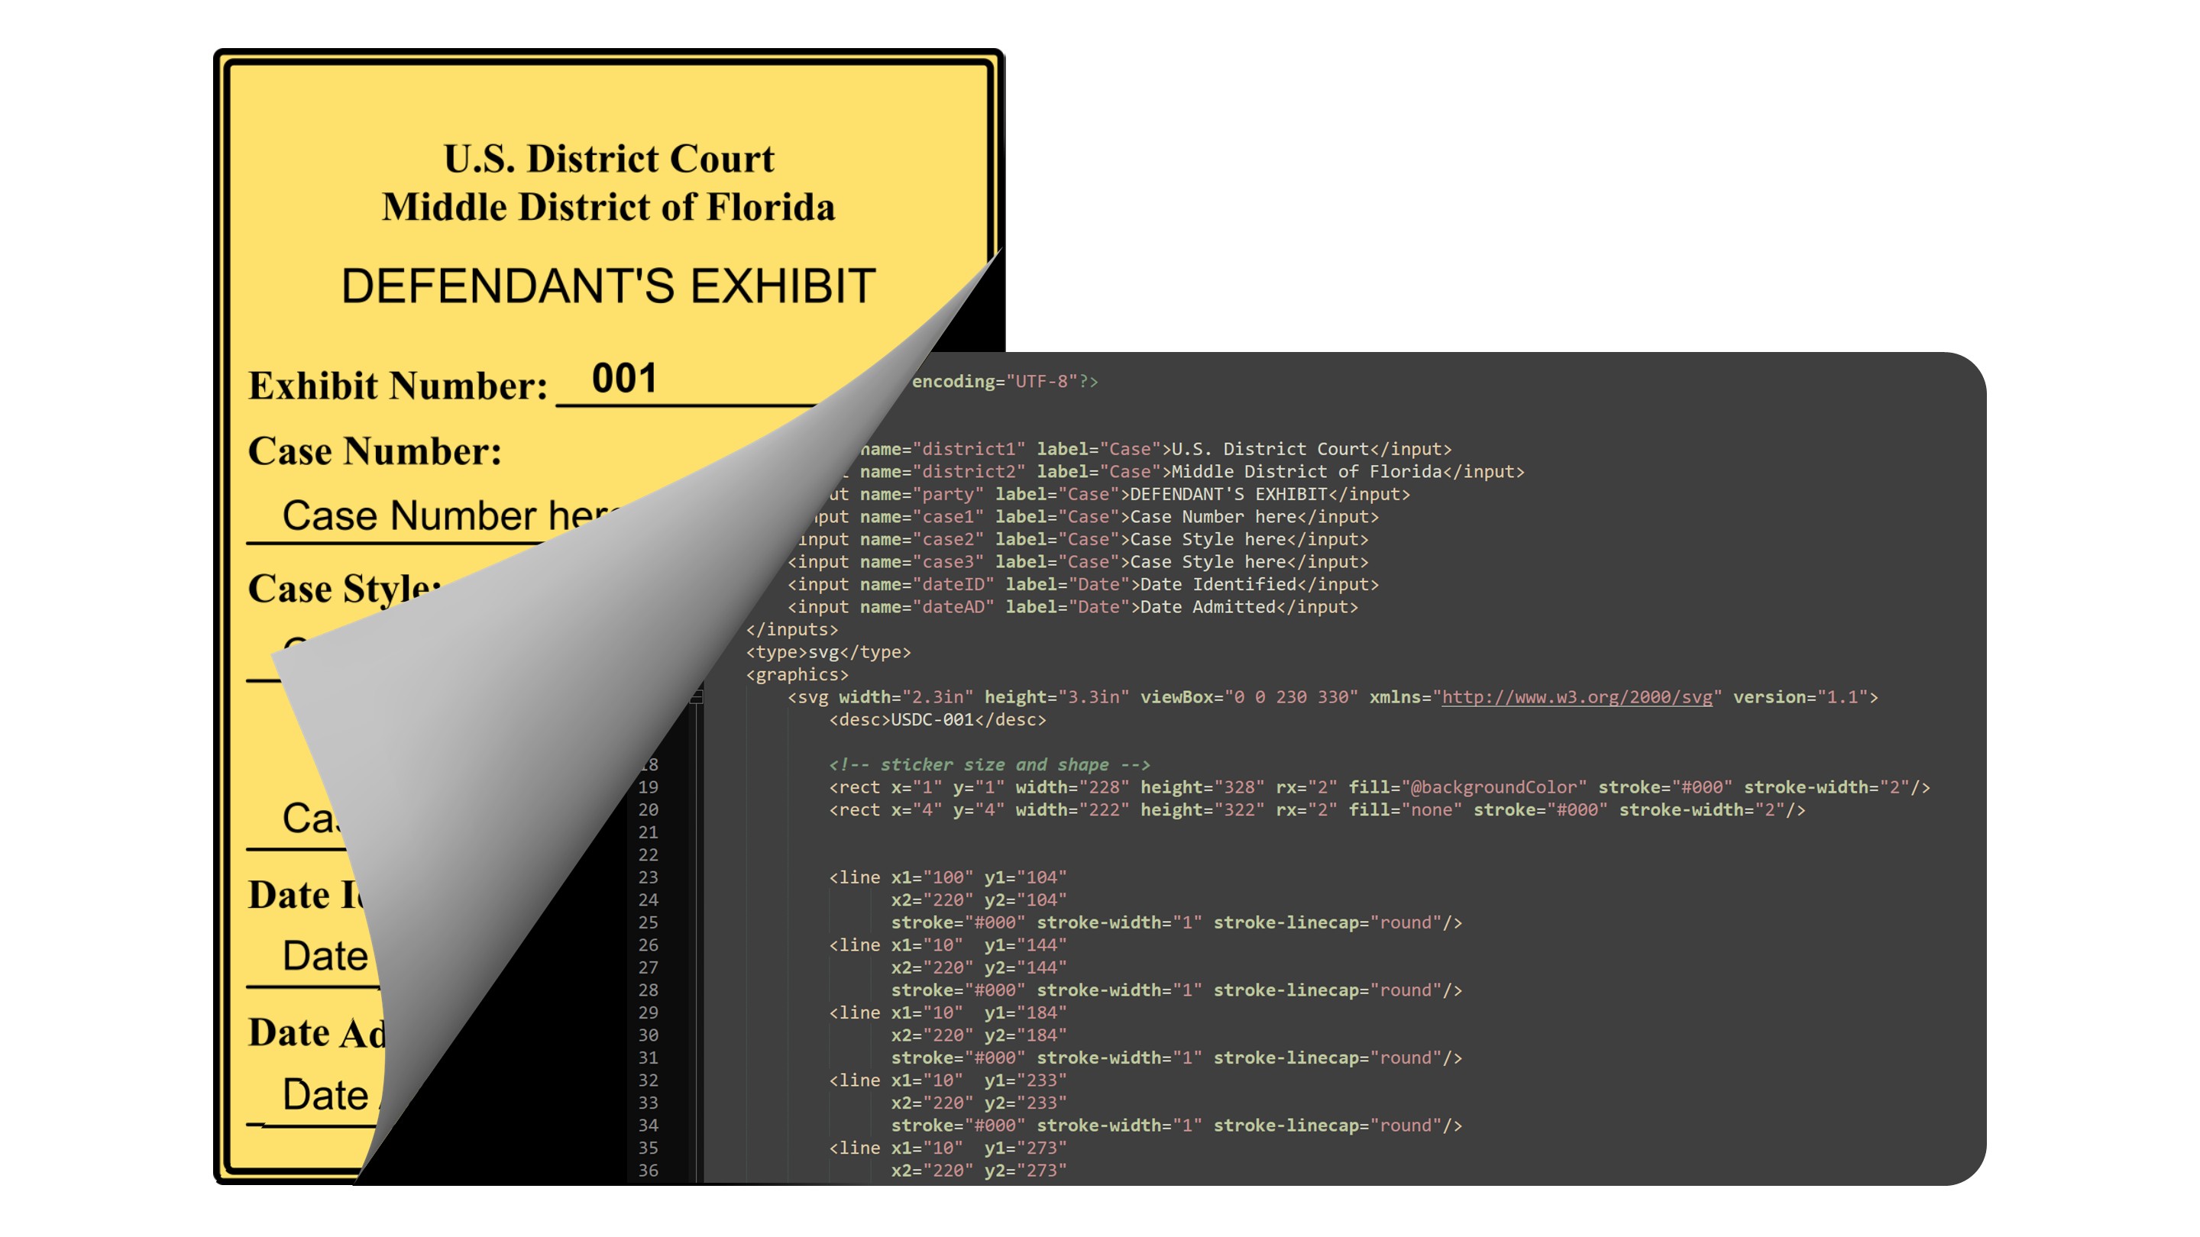Click the opening <graphics> tag

[x=797, y=674]
